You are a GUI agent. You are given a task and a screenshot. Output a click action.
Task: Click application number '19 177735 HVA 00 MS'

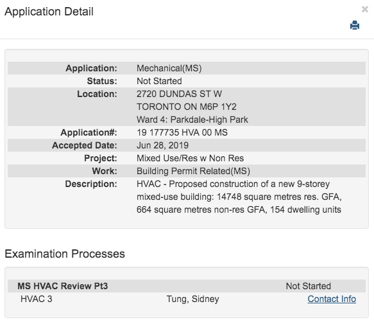point(182,132)
